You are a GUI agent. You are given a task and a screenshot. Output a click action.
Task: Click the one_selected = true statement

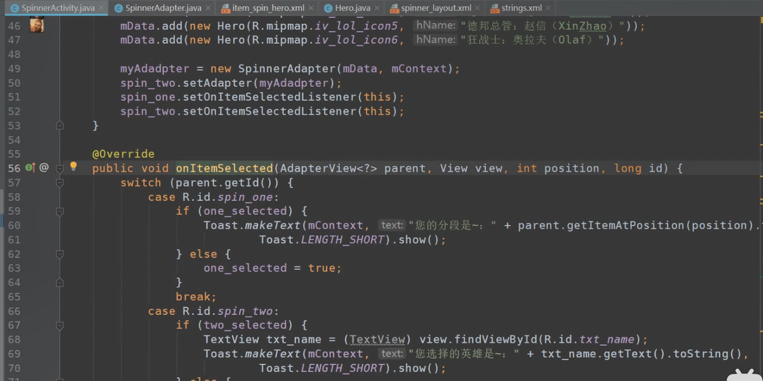point(272,268)
